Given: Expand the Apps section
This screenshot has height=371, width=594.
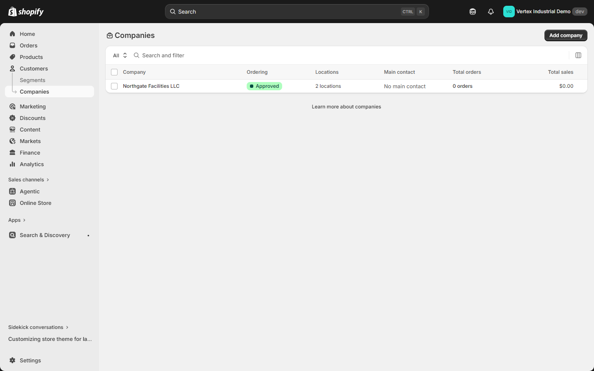Looking at the screenshot, I should 17,220.
